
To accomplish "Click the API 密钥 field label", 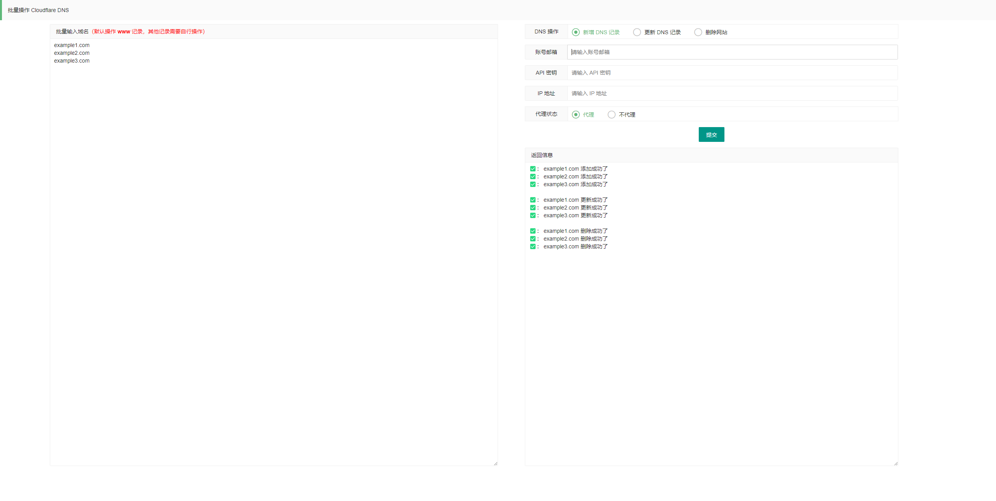I will tap(546, 73).
